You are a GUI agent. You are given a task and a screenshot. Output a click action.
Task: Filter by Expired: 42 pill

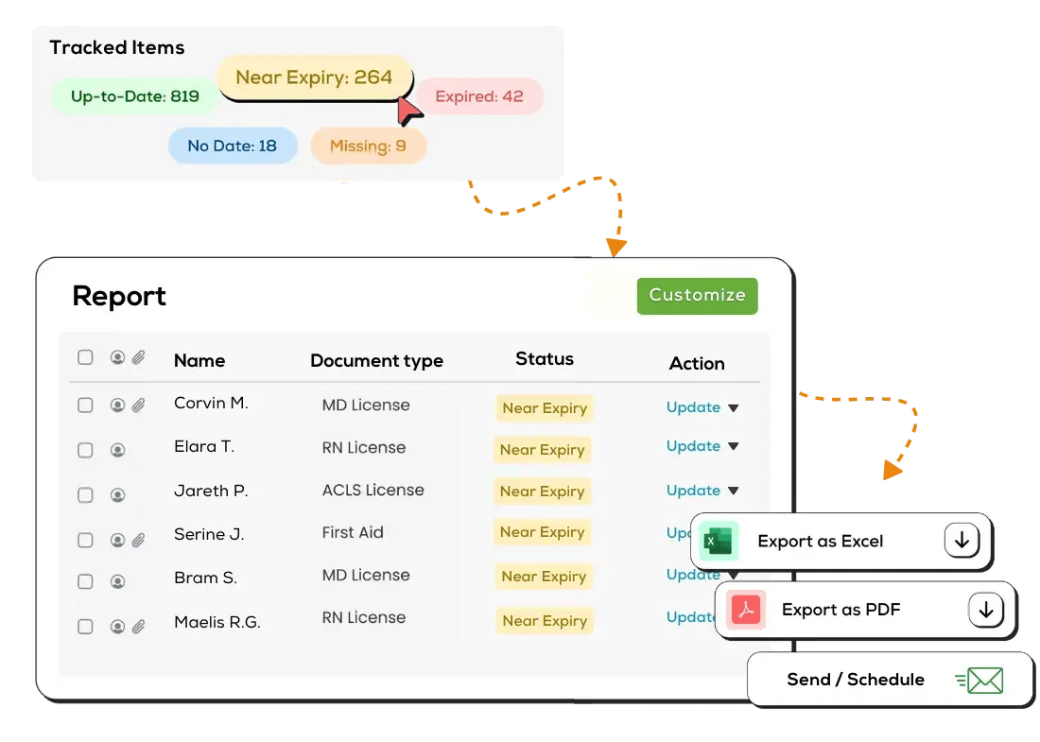(479, 96)
